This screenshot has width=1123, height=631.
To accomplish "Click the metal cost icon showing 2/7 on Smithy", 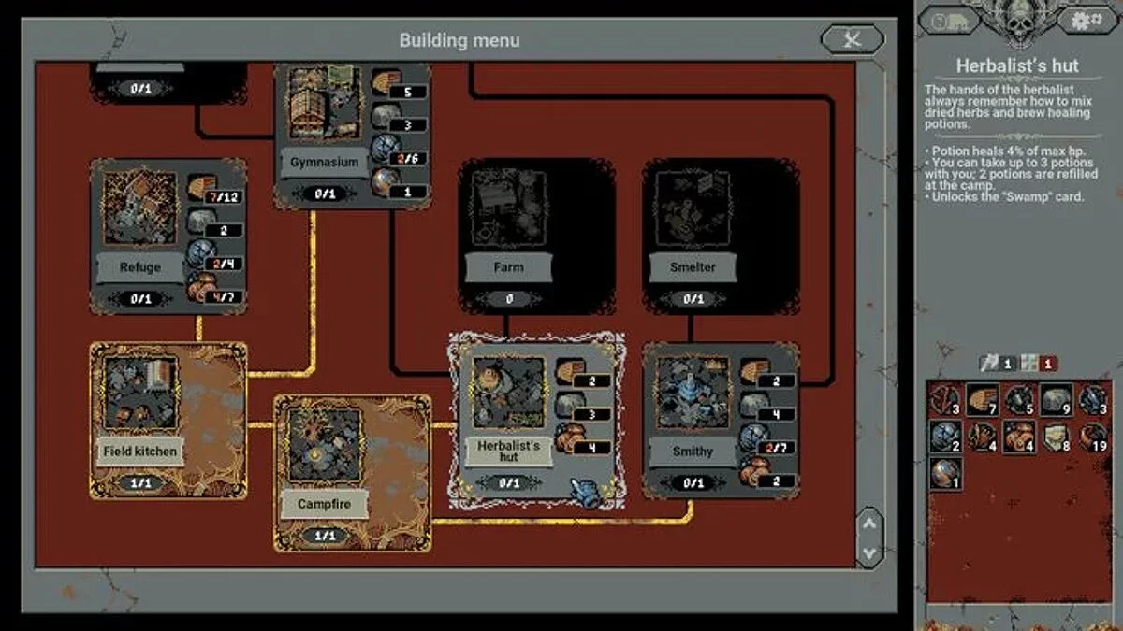I will click(753, 438).
